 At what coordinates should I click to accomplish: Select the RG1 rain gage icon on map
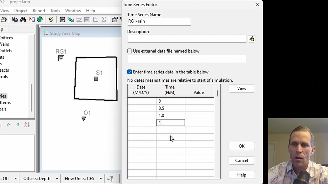61,58
